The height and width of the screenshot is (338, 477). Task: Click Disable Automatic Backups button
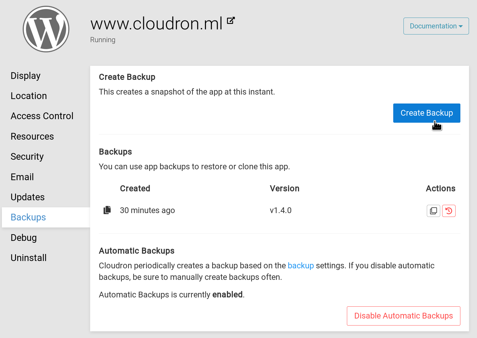point(403,316)
